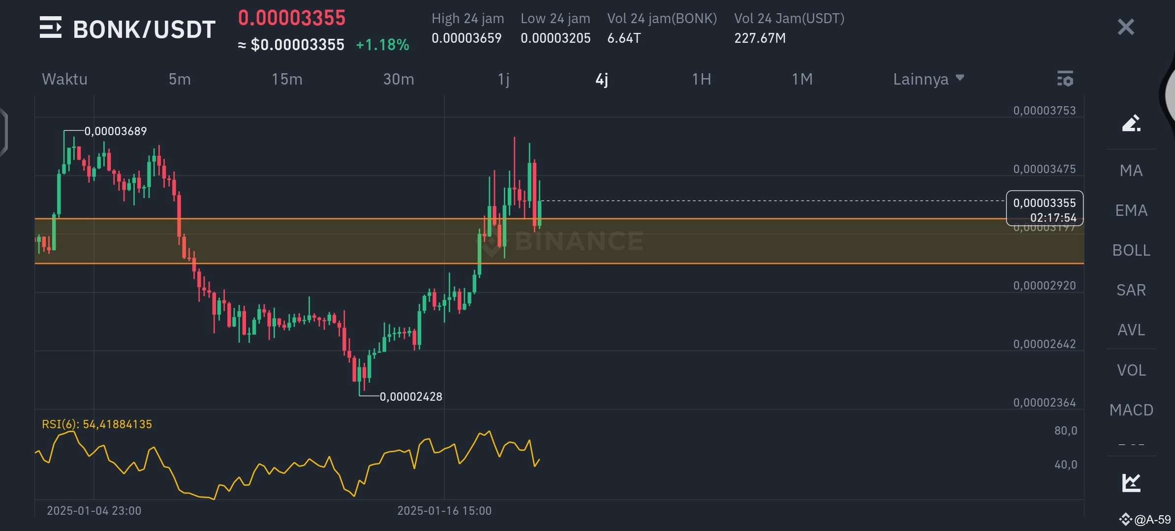This screenshot has height=531, width=1175.
Task: Switch to the 1H timeframe tab
Action: click(x=701, y=79)
